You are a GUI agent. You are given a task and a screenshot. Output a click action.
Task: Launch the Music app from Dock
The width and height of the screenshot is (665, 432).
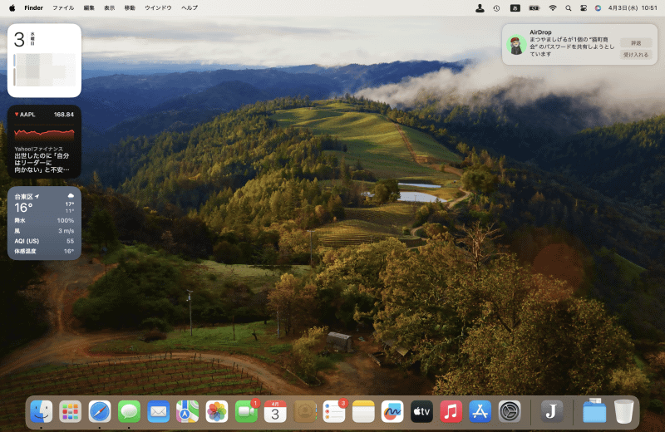[451, 411]
